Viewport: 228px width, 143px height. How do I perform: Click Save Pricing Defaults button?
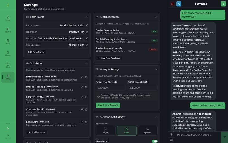[108, 105]
